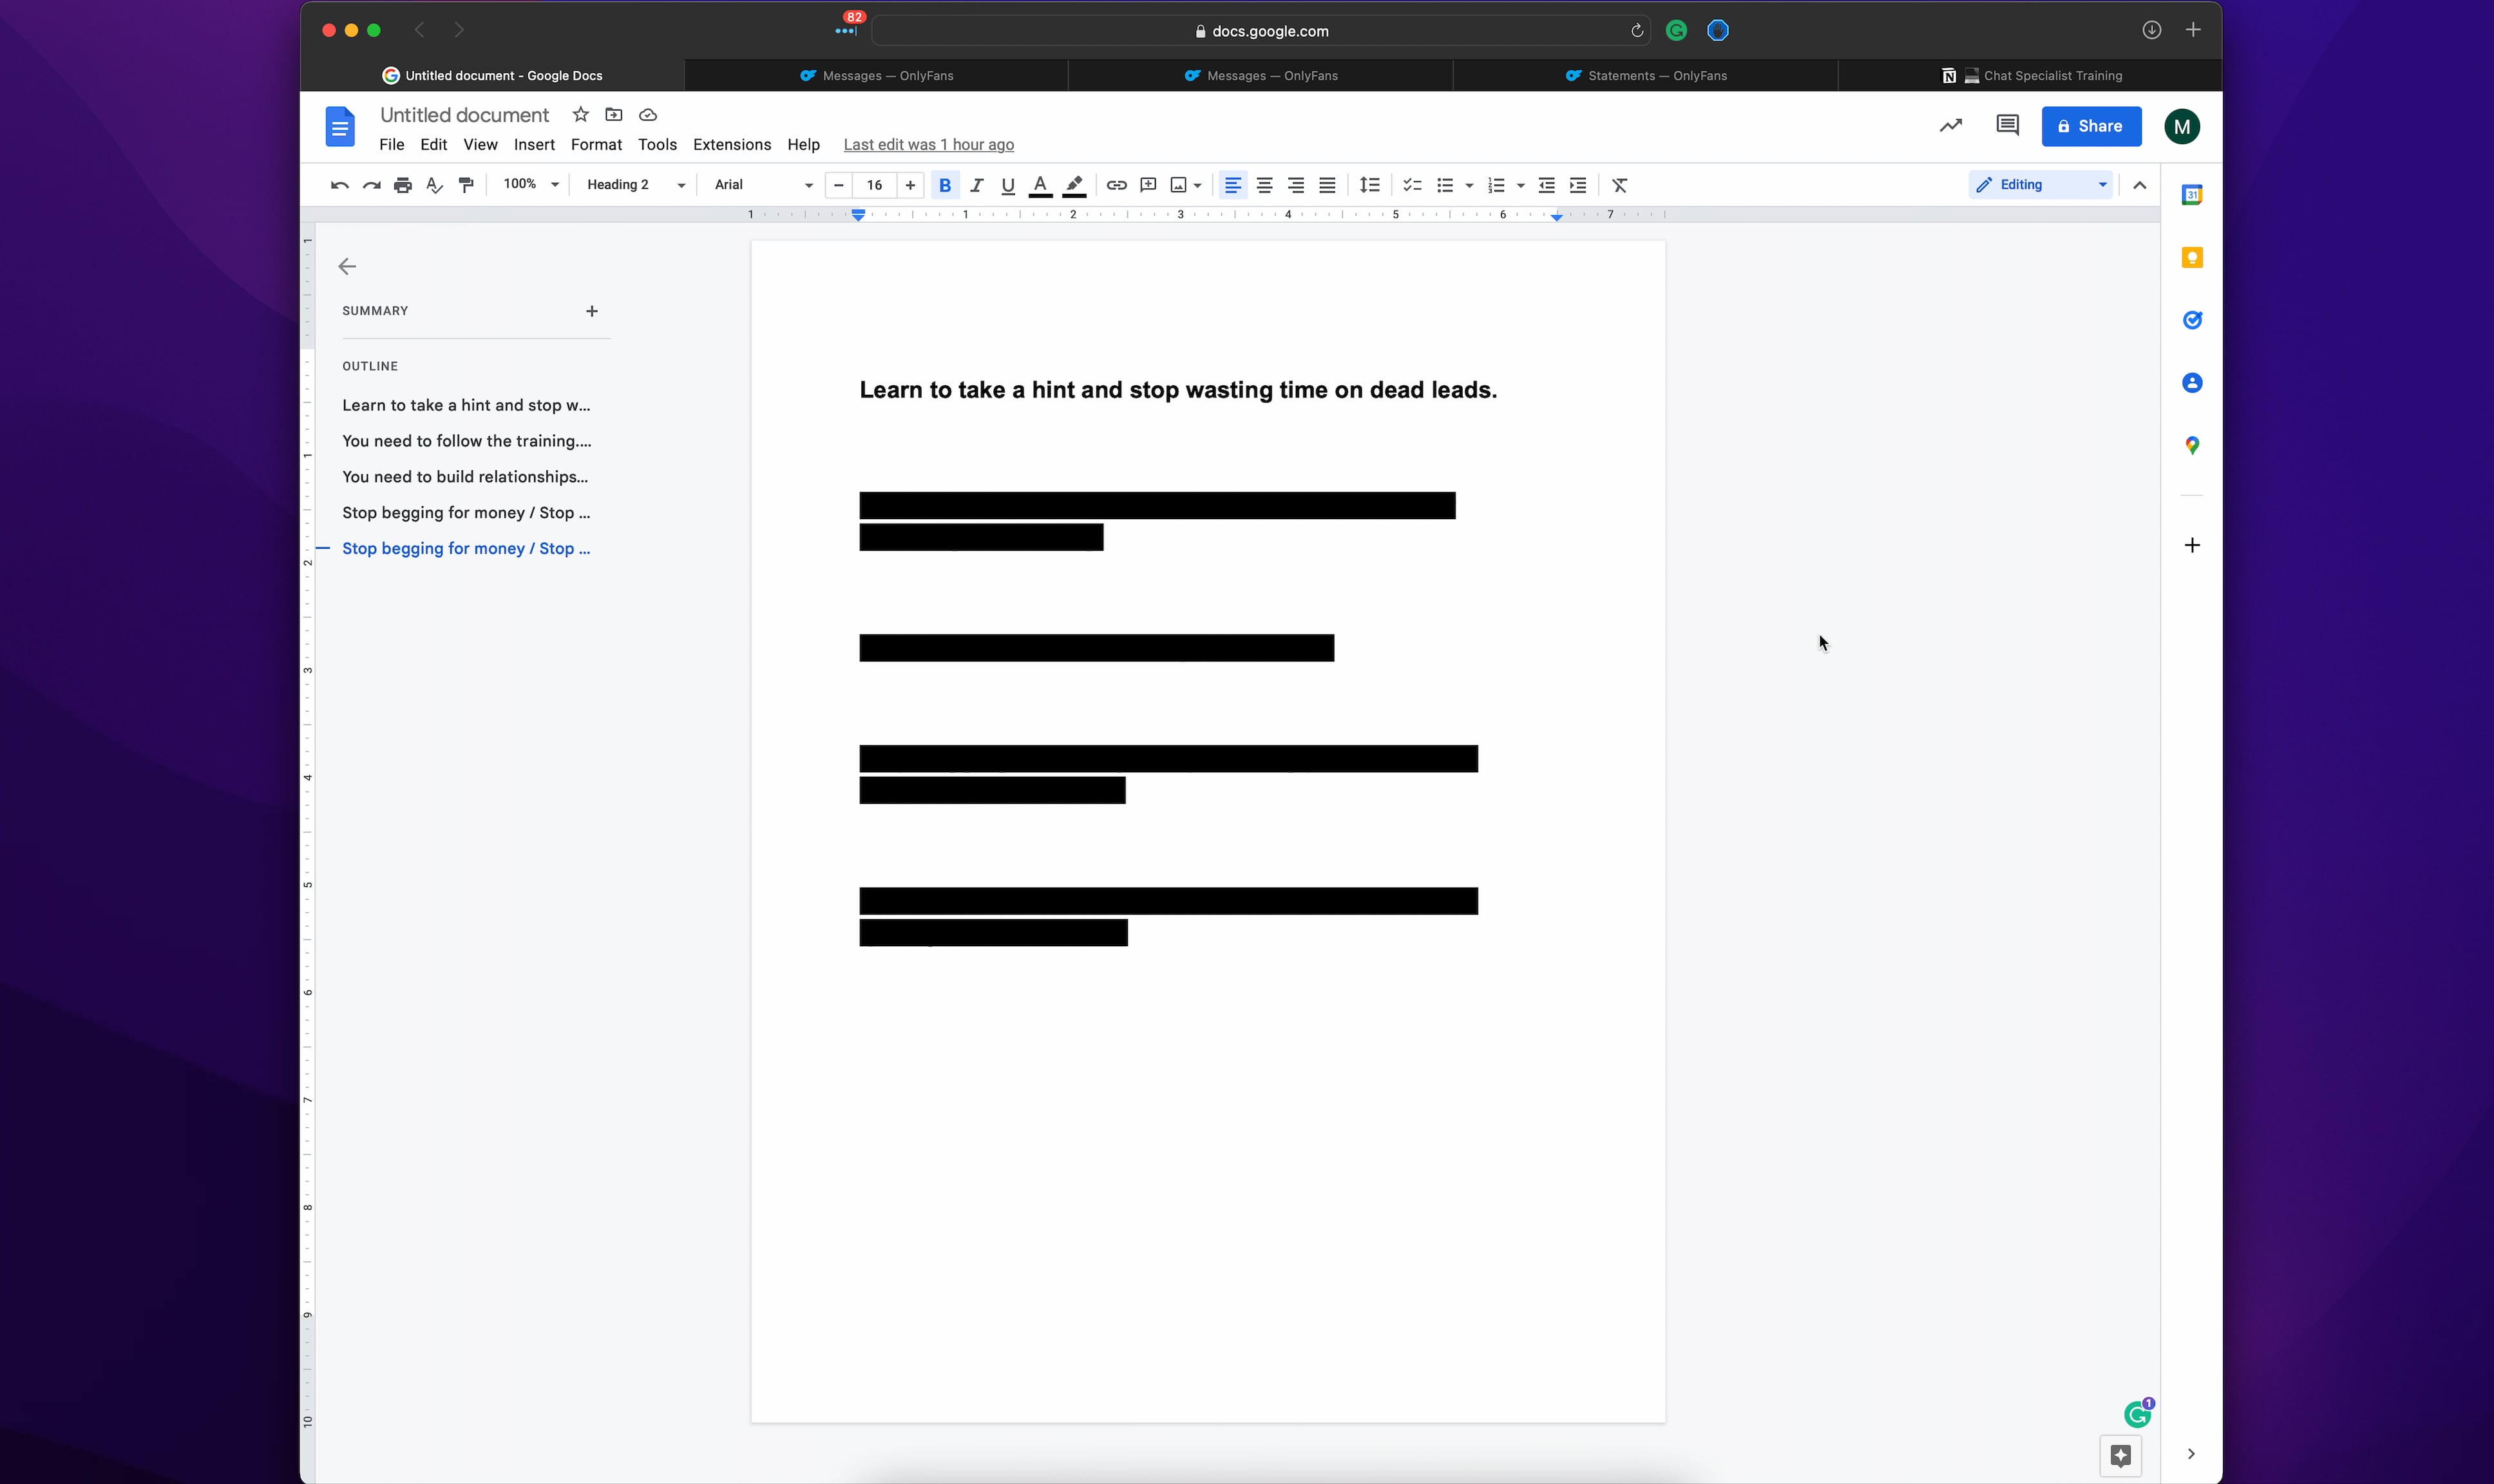Click the blue Share button
Screen dimensions: 2494x1484
(x=2090, y=126)
